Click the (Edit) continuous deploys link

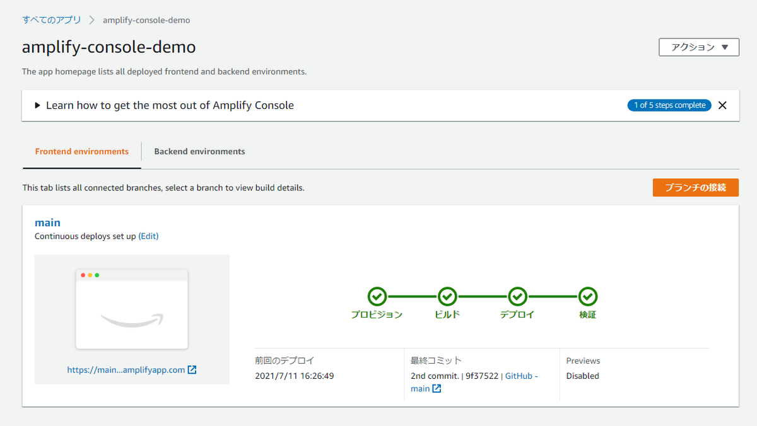click(x=148, y=236)
